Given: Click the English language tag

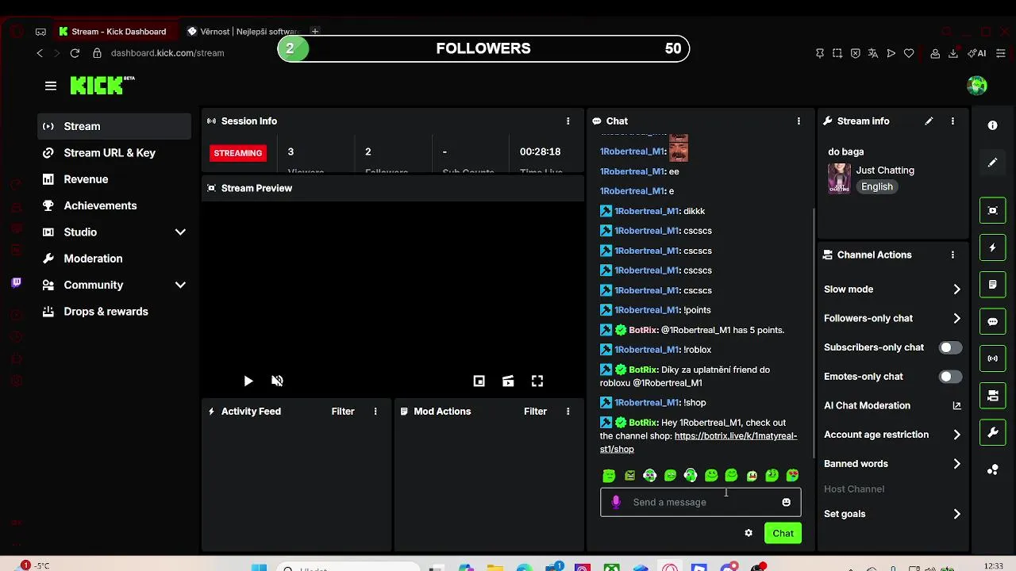Looking at the screenshot, I should [x=877, y=187].
